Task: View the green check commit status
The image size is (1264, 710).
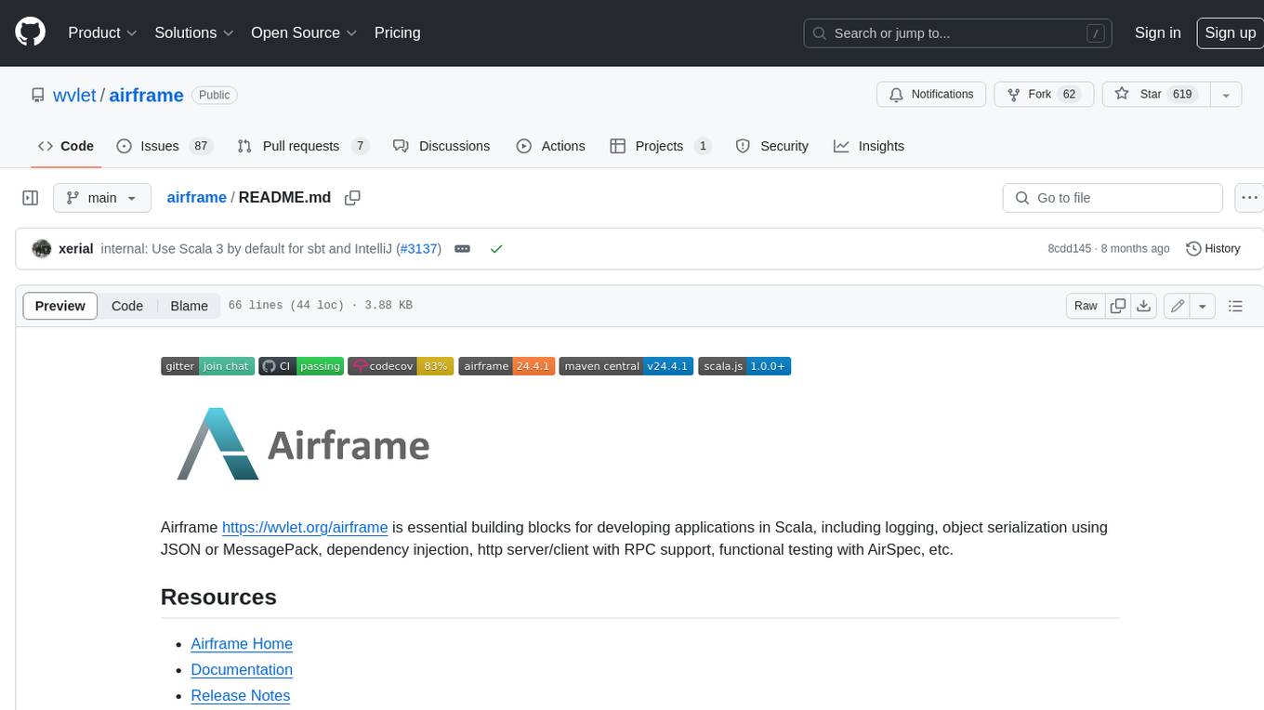Action: tap(496, 249)
